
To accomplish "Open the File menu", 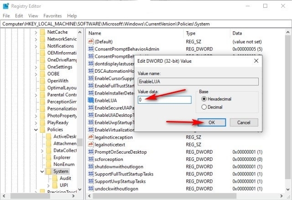I will tap(6, 15).
